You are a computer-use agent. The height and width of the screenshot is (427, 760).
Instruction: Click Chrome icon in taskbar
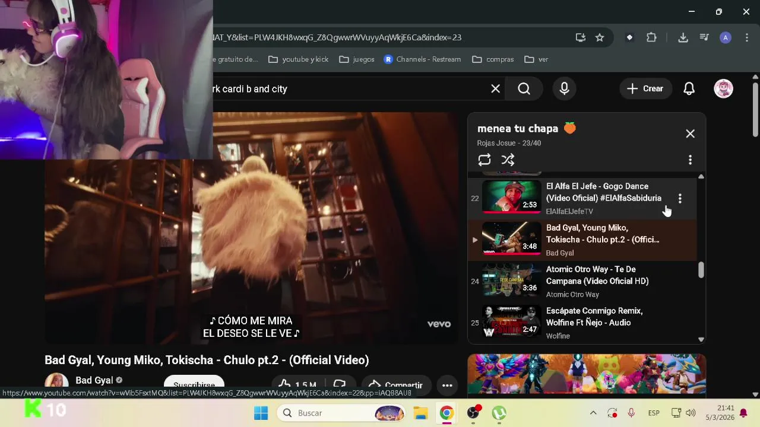(x=446, y=413)
